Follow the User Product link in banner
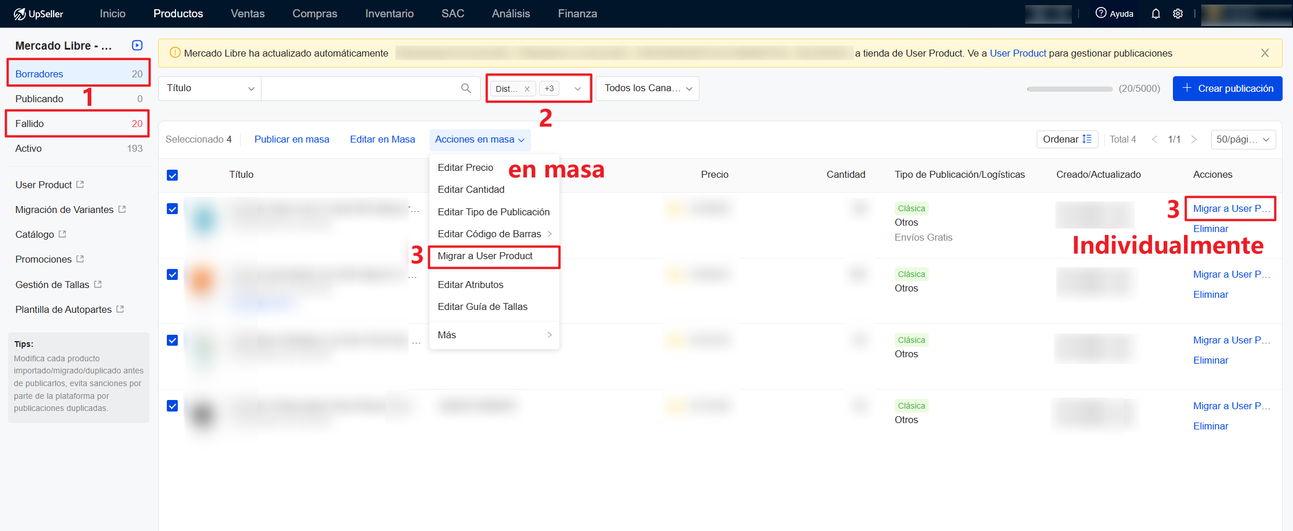This screenshot has height=531, width=1293. 1018,53
